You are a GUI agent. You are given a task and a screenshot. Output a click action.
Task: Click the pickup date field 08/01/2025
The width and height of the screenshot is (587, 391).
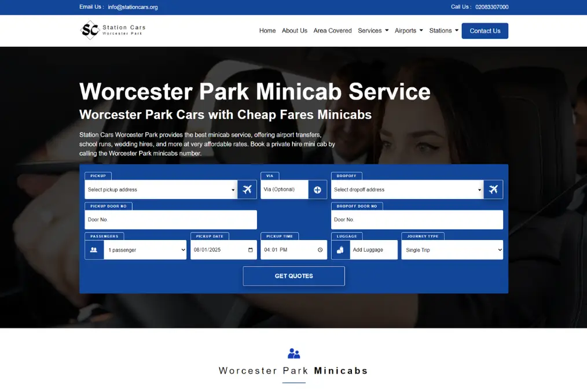click(x=223, y=250)
